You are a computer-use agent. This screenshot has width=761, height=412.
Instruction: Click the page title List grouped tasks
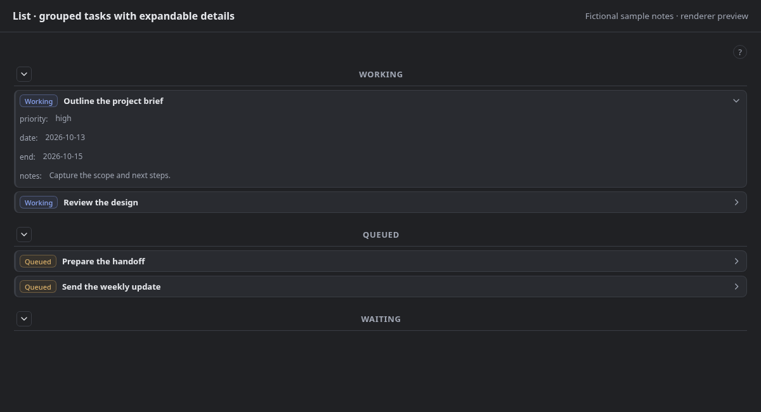click(x=124, y=16)
